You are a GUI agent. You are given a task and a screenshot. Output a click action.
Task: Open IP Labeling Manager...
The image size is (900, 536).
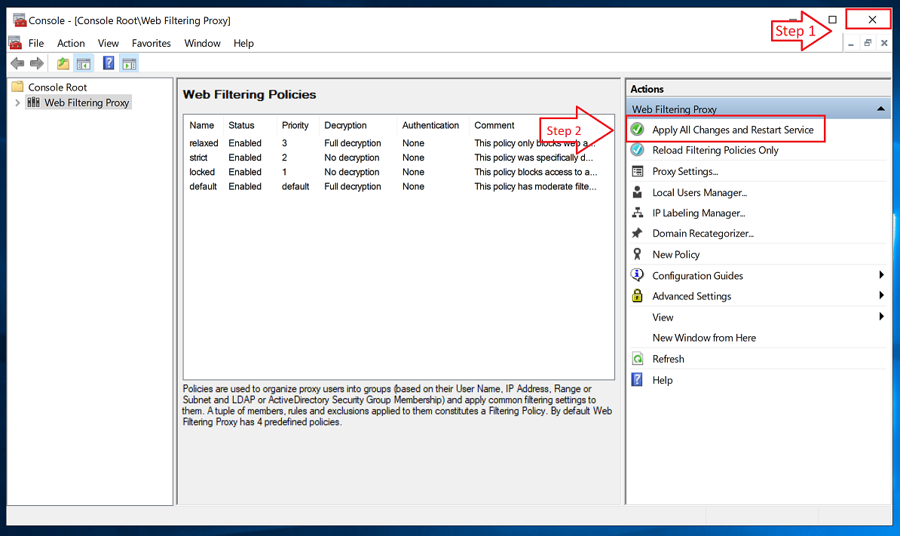tap(699, 213)
